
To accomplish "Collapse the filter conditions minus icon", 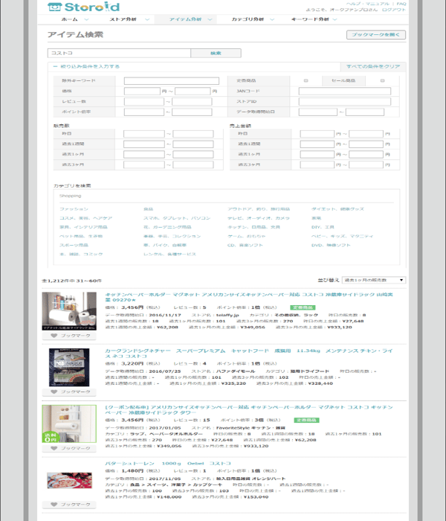I will click(x=56, y=66).
